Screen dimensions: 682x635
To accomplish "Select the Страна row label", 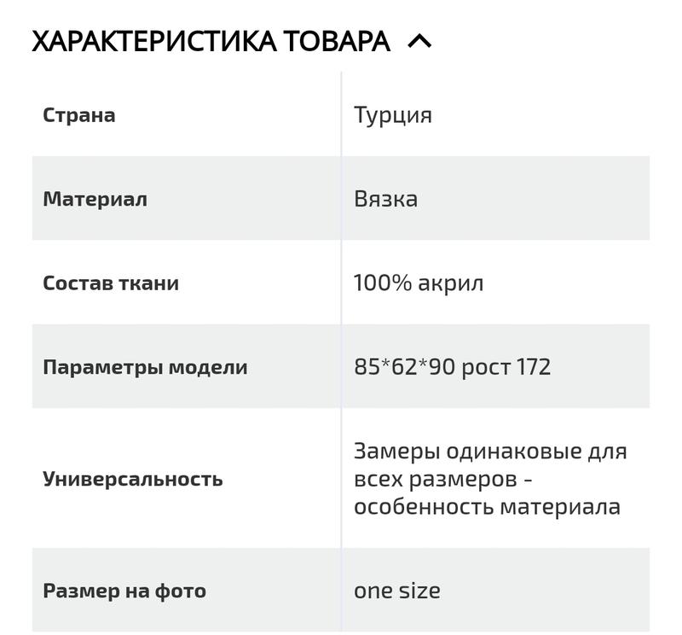I will point(78,114).
